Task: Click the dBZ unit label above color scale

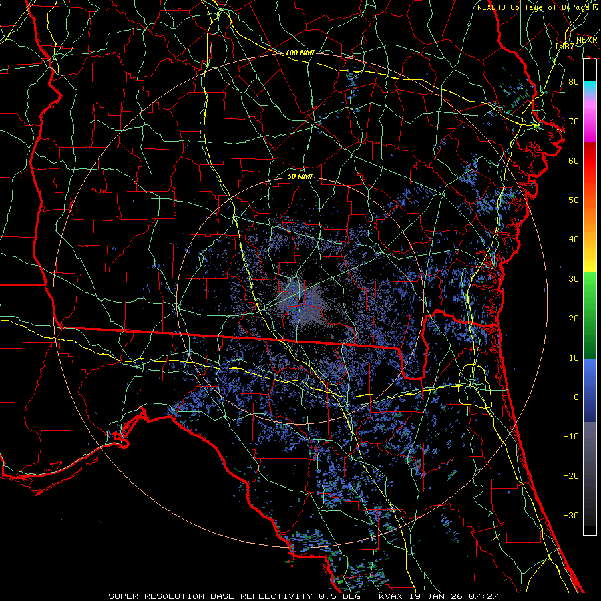Action: tap(567, 47)
